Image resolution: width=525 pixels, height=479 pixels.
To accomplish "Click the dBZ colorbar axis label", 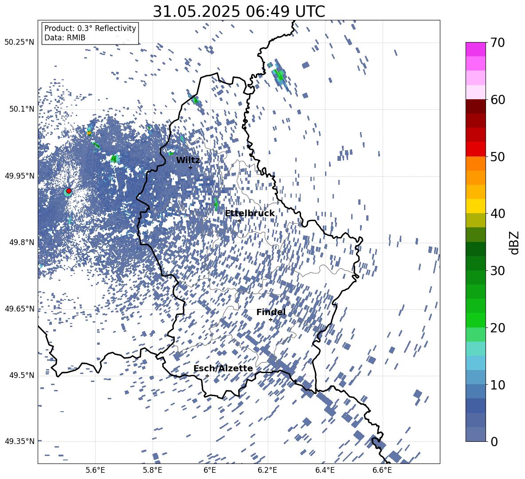I will click(515, 242).
